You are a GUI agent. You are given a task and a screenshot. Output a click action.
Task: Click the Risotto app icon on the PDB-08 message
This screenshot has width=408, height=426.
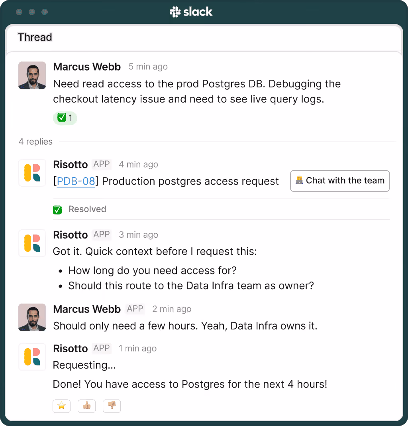pyautogui.click(x=32, y=173)
